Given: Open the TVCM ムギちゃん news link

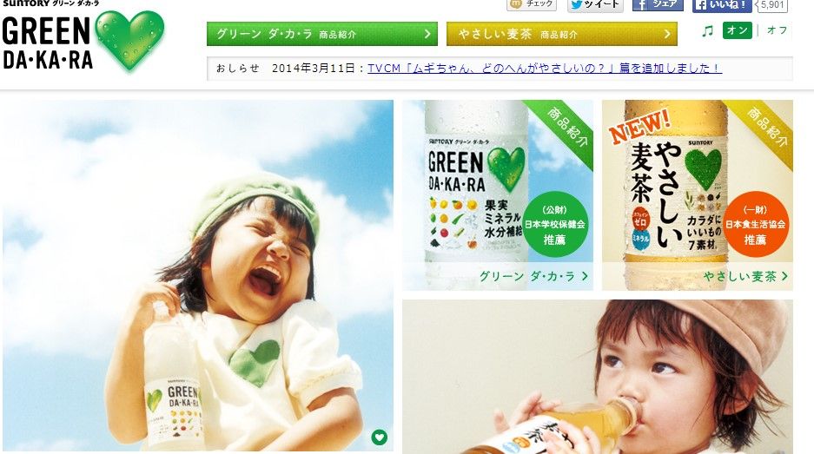Looking at the screenshot, I should pyautogui.click(x=545, y=68).
